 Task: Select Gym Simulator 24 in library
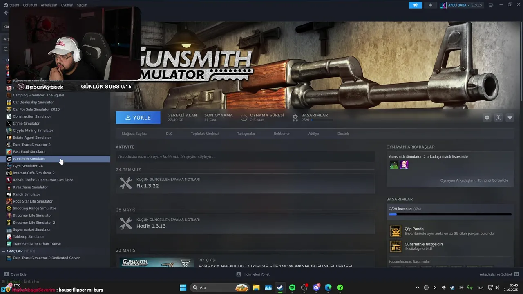28,166
